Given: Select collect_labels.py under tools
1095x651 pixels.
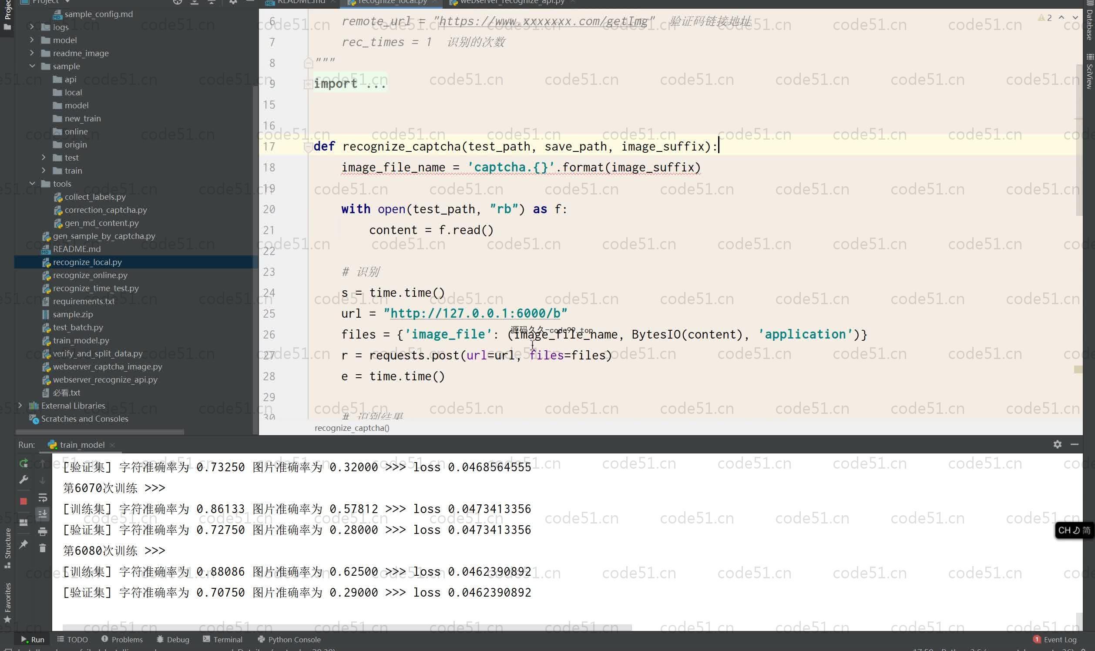Looking at the screenshot, I should [95, 197].
